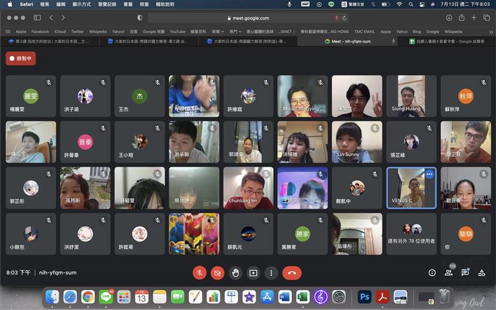Open the chat panel

tap(465, 273)
